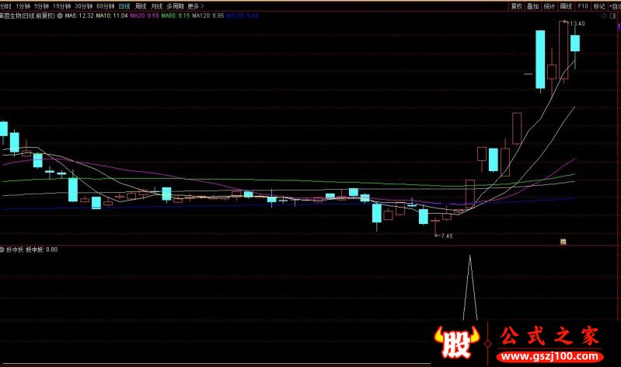Click the MA120: 8.95 value label
Viewport: 621px width, 367px height.
point(208,16)
